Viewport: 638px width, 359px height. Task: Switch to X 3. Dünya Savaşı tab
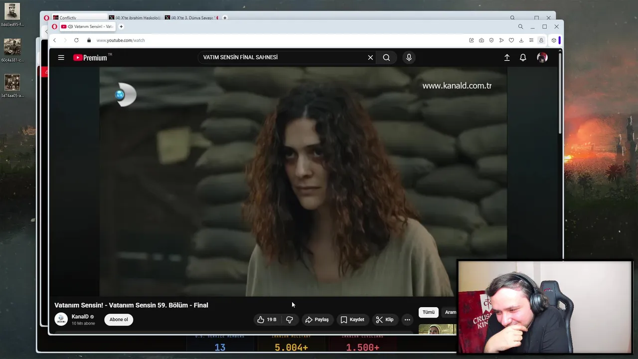point(192,18)
